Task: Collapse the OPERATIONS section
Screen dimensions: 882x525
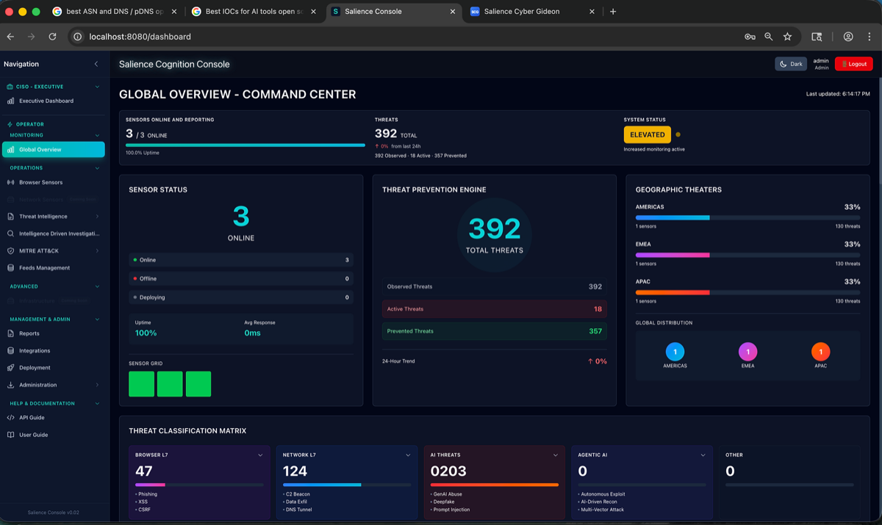Action: [x=96, y=167]
